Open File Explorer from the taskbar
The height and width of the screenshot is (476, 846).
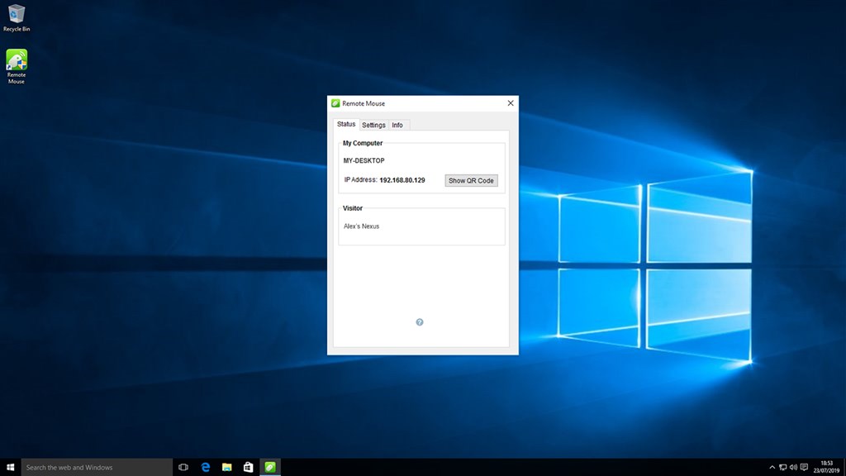click(x=227, y=468)
